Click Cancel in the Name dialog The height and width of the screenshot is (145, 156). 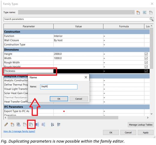coord(79,99)
